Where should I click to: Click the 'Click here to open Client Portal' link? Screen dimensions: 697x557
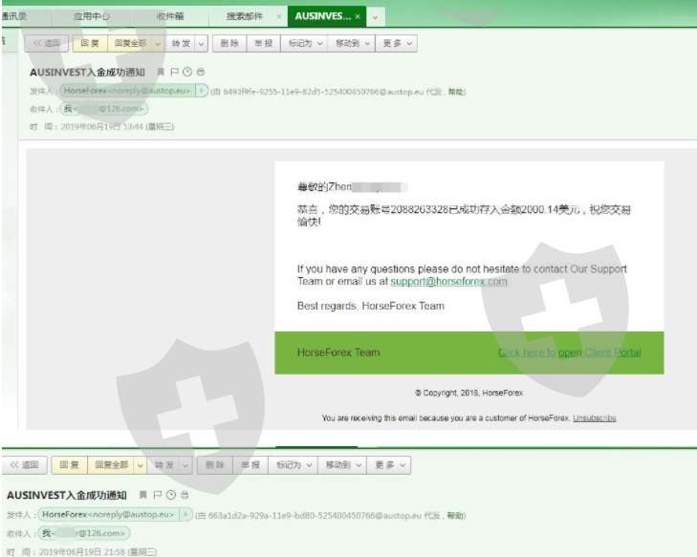click(x=570, y=353)
